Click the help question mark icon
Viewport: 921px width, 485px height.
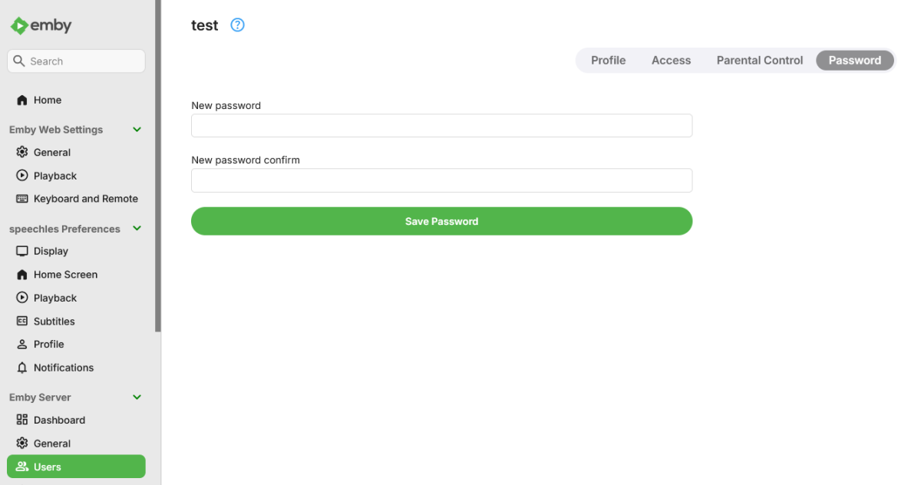(x=238, y=25)
